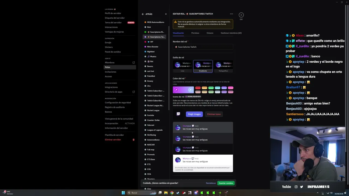The image size is (349, 196).
Task: Open the Windows Start menu
Action: click(x=123, y=193)
